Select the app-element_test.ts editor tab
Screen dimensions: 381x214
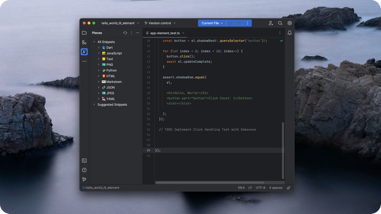(165, 33)
